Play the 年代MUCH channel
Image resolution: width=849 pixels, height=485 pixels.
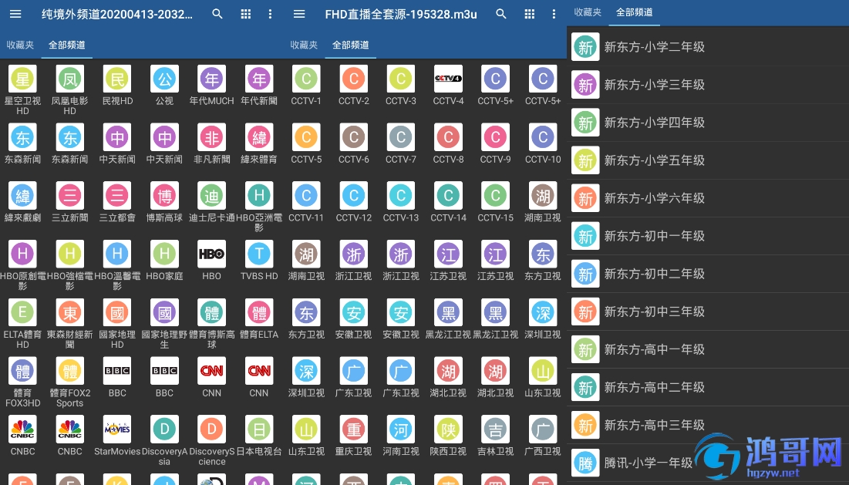tap(212, 85)
